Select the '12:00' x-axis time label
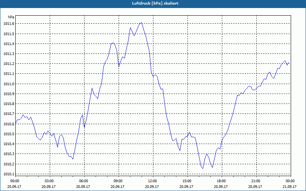This screenshot has width=306, height=191. point(152,181)
